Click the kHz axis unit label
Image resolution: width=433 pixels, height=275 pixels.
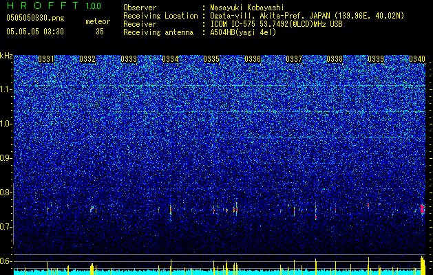click(6, 56)
